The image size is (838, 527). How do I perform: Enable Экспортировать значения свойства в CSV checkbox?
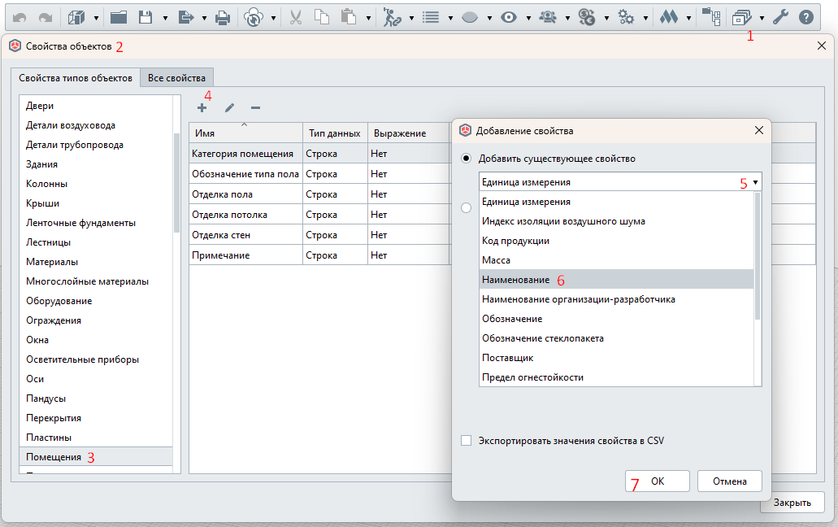click(466, 441)
